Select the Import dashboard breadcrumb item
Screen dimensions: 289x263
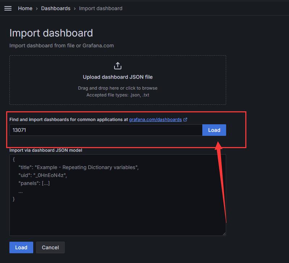[x=101, y=8]
